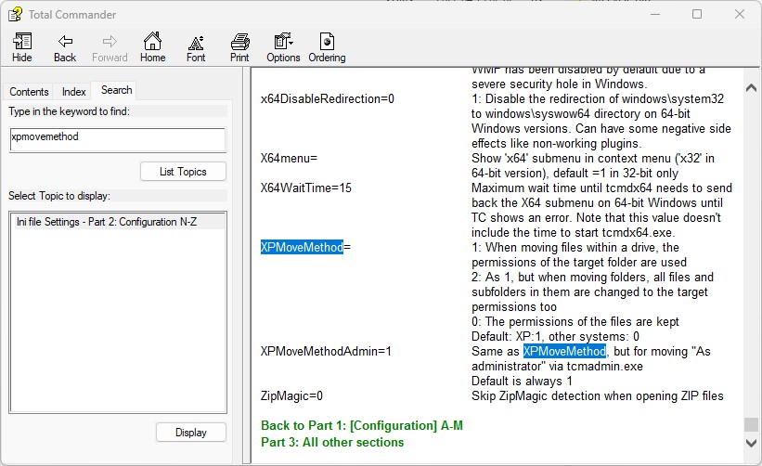
Task: Click the vertical scrollbar thumb
Action: (751, 424)
